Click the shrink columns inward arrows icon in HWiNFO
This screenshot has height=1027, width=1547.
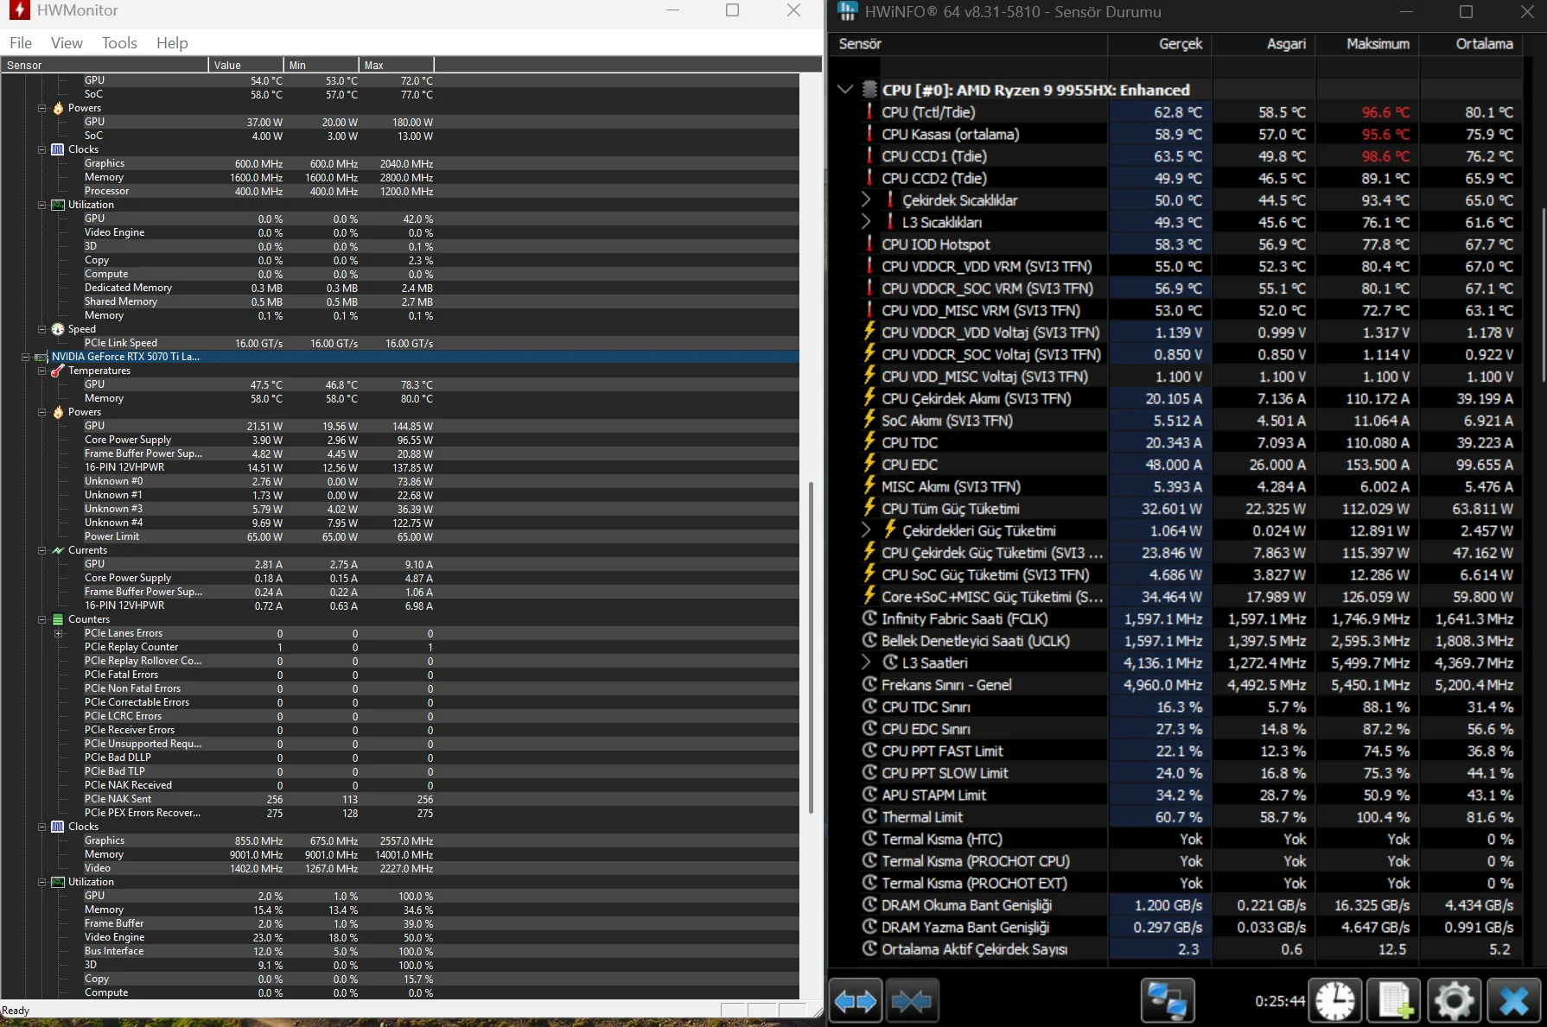[912, 1001]
